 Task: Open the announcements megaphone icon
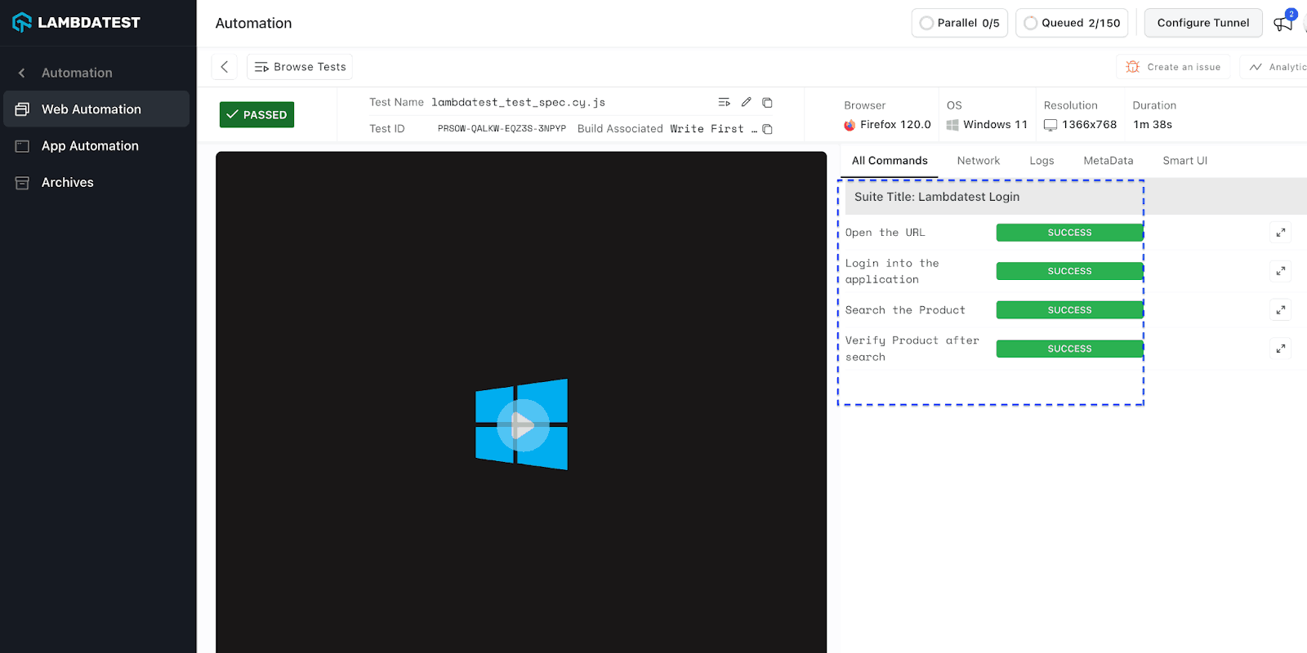tap(1283, 23)
